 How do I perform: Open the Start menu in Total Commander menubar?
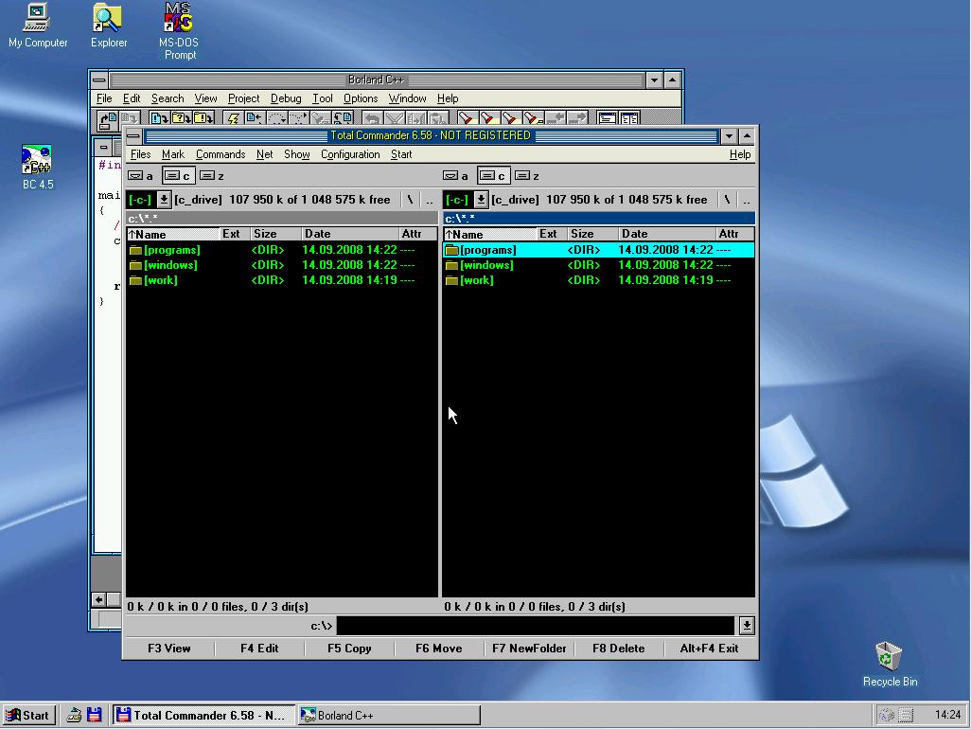pyautogui.click(x=401, y=154)
